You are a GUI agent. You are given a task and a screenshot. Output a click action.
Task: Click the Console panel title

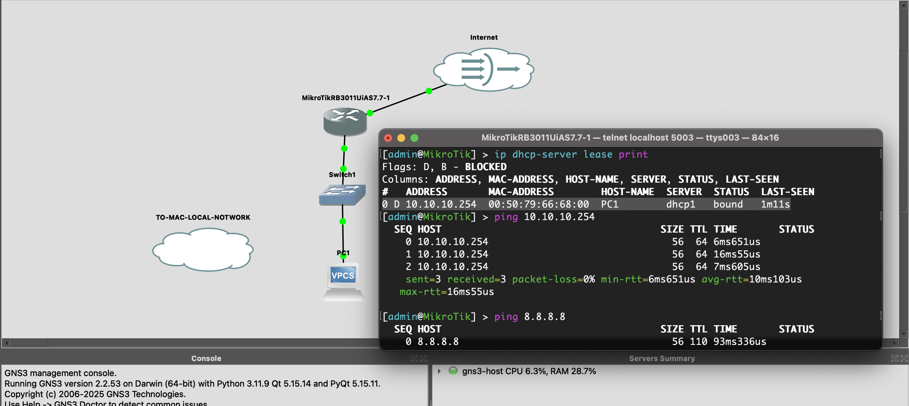pos(206,358)
